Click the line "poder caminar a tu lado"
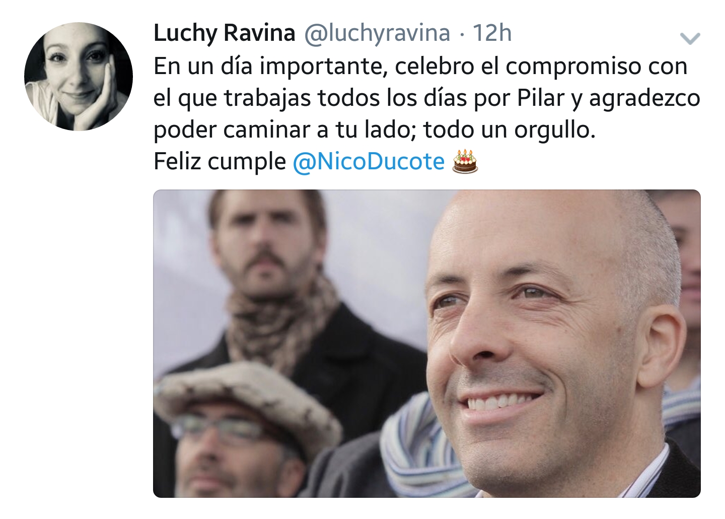725x519 pixels. (x=285, y=130)
